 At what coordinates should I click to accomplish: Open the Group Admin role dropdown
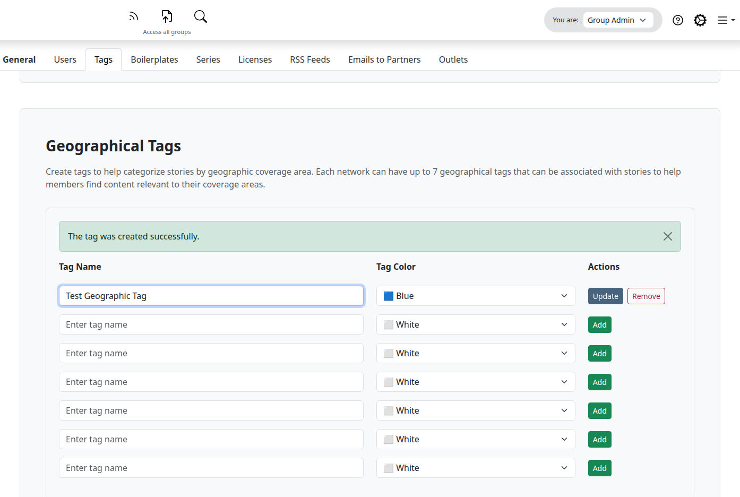click(x=618, y=20)
